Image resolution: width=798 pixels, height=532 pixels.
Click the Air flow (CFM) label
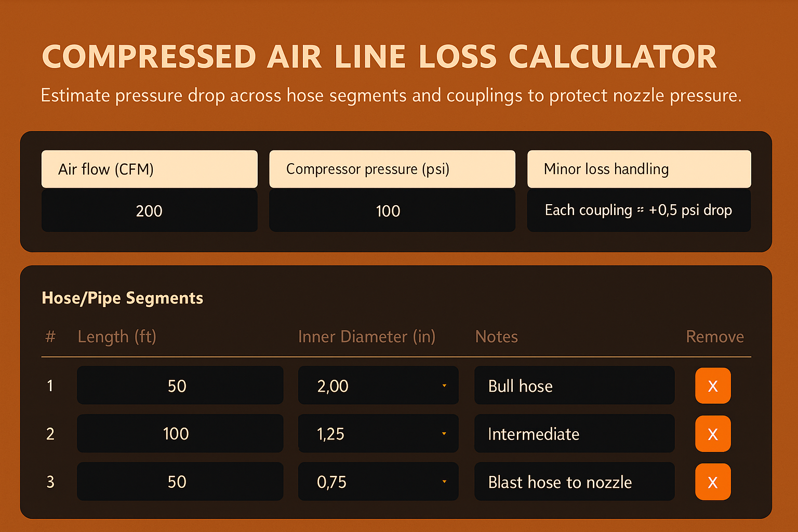click(149, 169)
